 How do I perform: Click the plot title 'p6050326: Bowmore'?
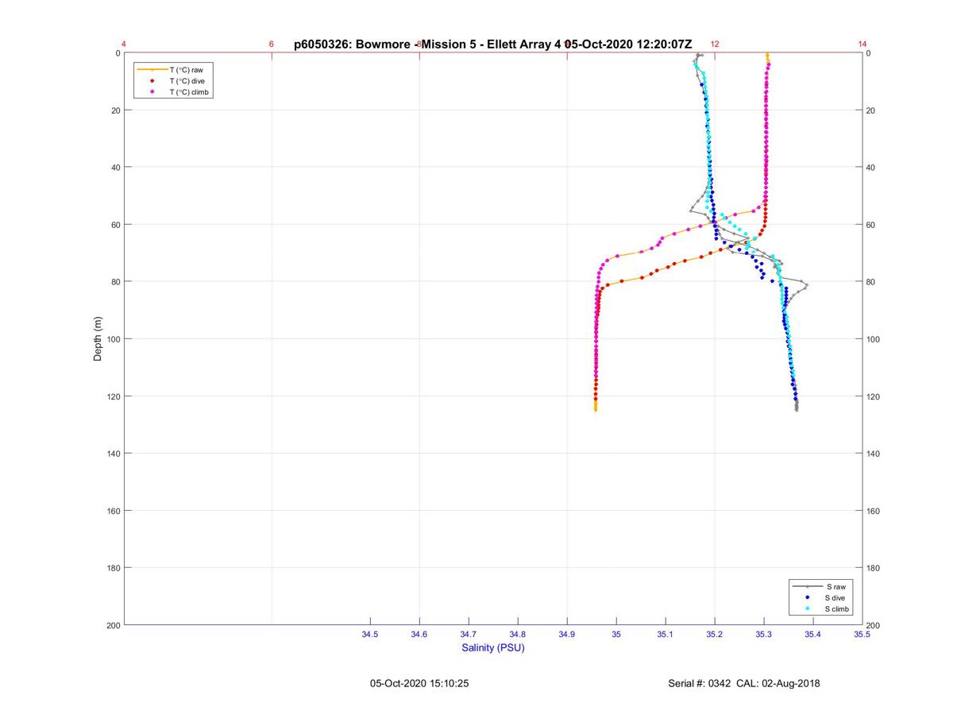click(353, 44)
